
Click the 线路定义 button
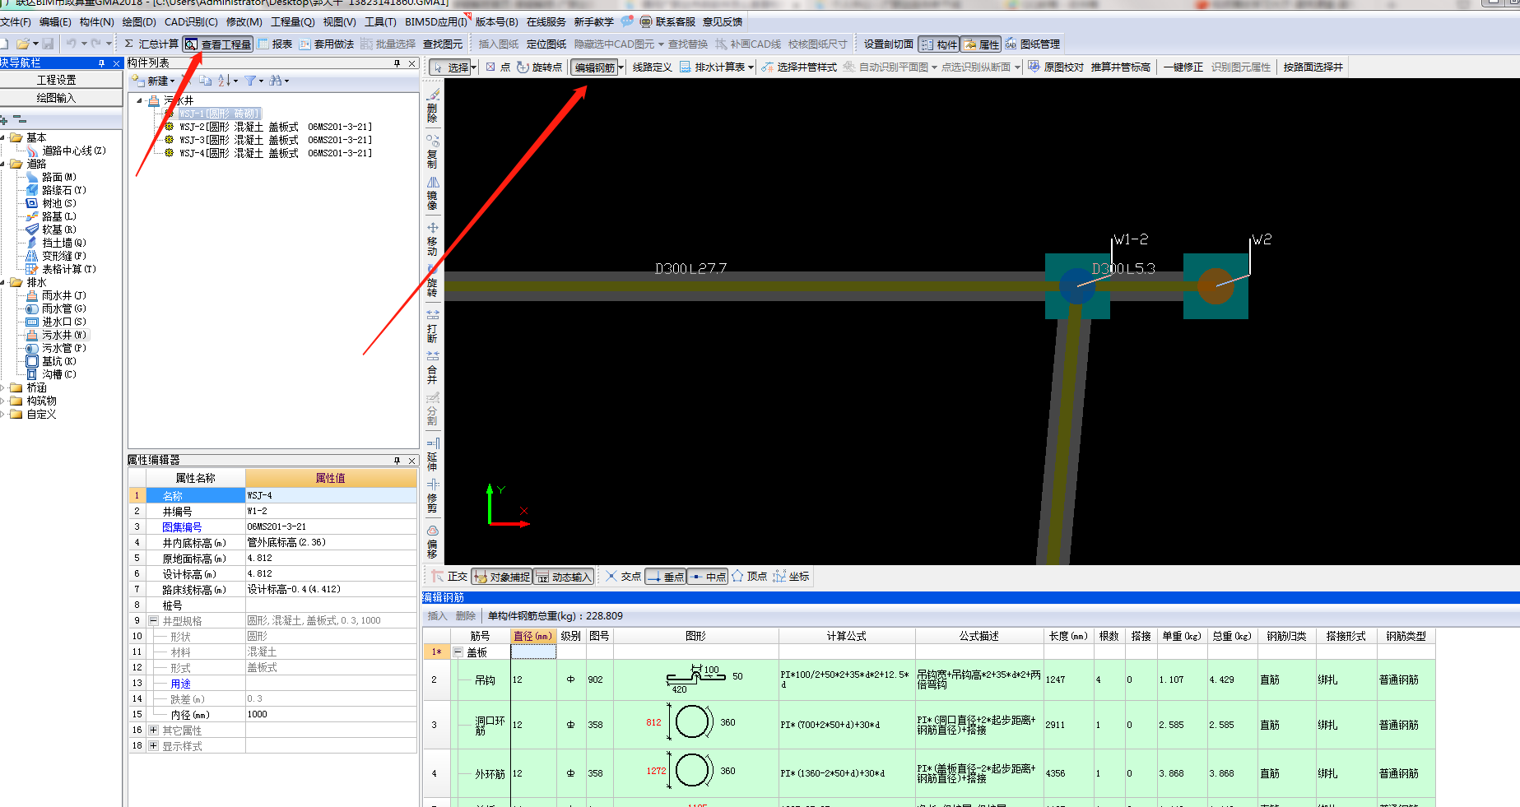click(653, 67)
